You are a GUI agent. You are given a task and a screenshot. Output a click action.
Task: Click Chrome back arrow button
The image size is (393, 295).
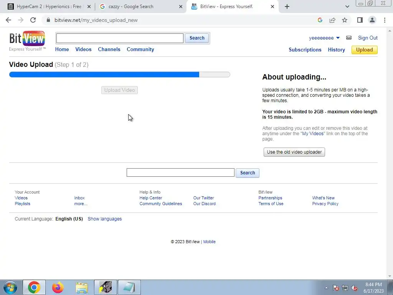[8, 20]
